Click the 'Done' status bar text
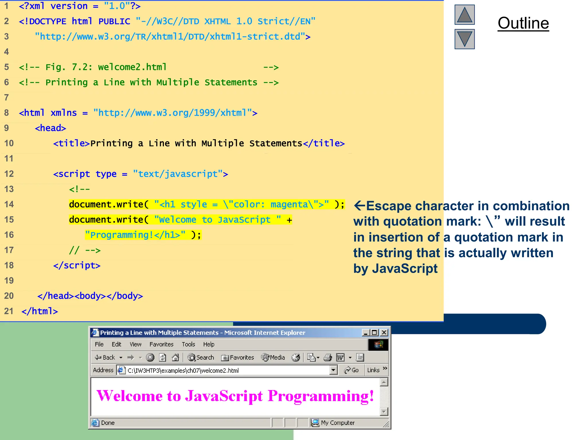This screenshot has width=587, height=440. (x=108, y=423)
